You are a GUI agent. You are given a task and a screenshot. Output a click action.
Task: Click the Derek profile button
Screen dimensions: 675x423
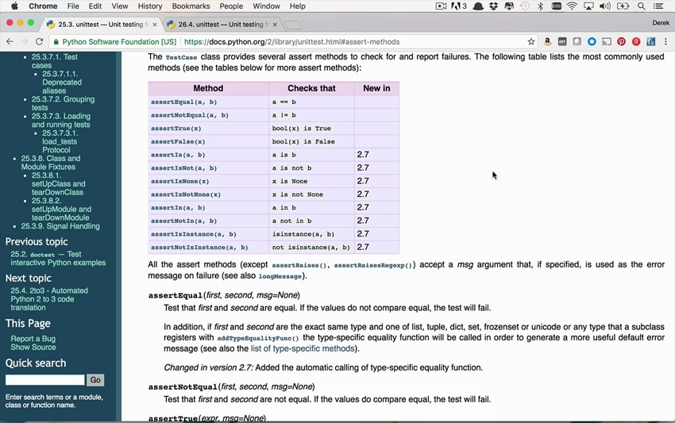click(661, 23)
